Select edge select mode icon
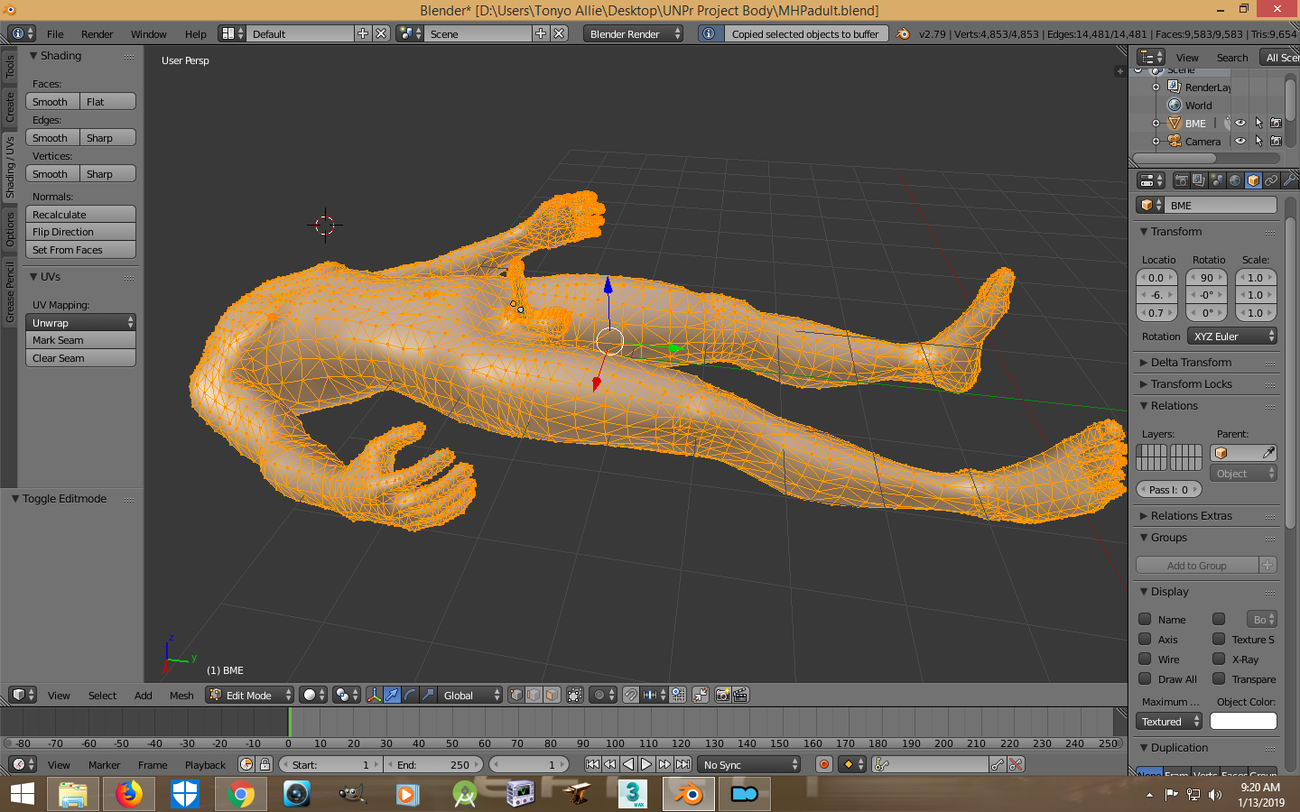The image size is (1300, 812). click(x=534, y=695)
